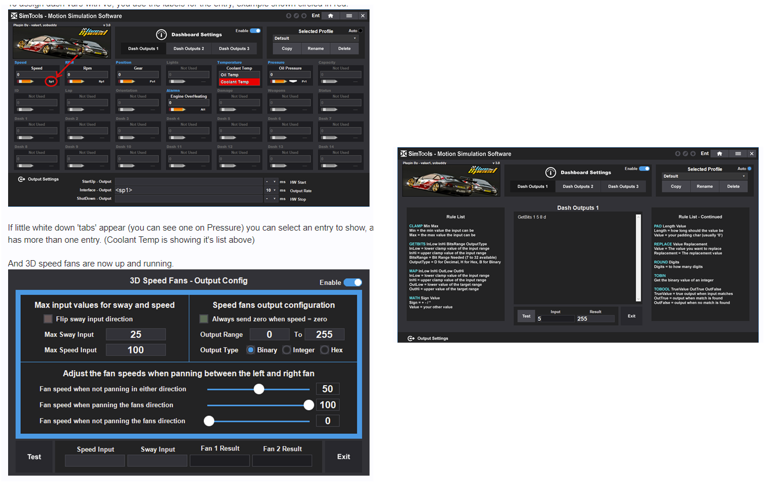
Task: Click the Home icon in the left SimTools window
Action: point(330,16)
